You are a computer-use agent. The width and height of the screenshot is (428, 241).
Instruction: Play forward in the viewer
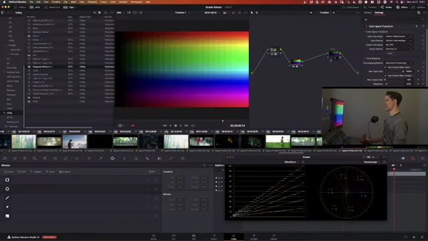(181, 126)
